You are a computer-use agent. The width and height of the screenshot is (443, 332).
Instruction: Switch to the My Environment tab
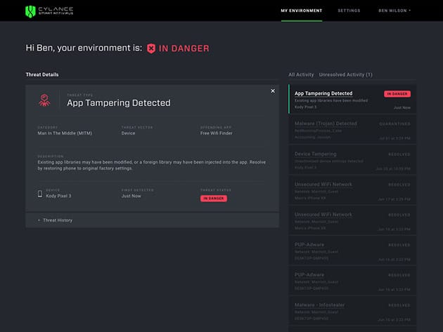coord(301,11)
